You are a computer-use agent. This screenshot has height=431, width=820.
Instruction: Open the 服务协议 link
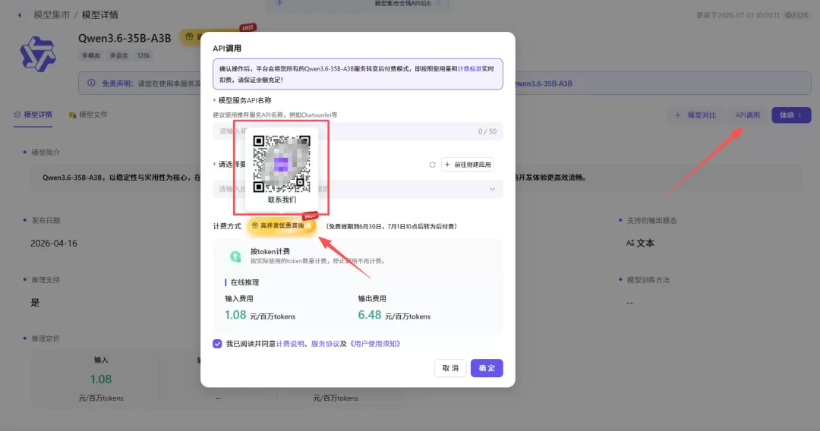click(x=325, y=344)
